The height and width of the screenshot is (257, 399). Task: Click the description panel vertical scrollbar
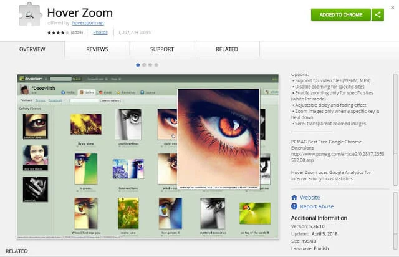pos(395,130)
